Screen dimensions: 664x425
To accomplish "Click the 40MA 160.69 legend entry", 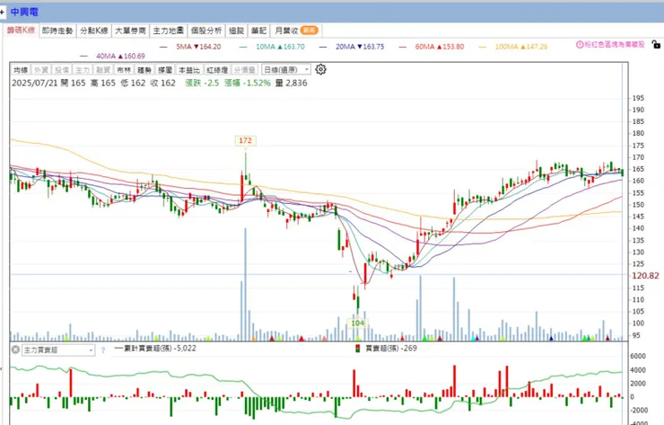I will coord(113,56).
